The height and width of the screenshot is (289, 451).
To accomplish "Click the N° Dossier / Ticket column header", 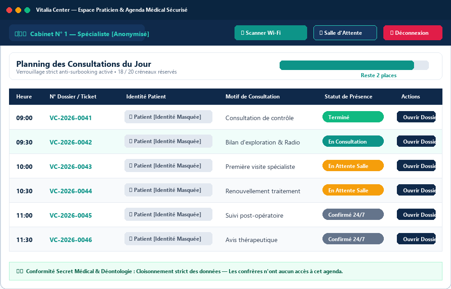I will [73, 97].
